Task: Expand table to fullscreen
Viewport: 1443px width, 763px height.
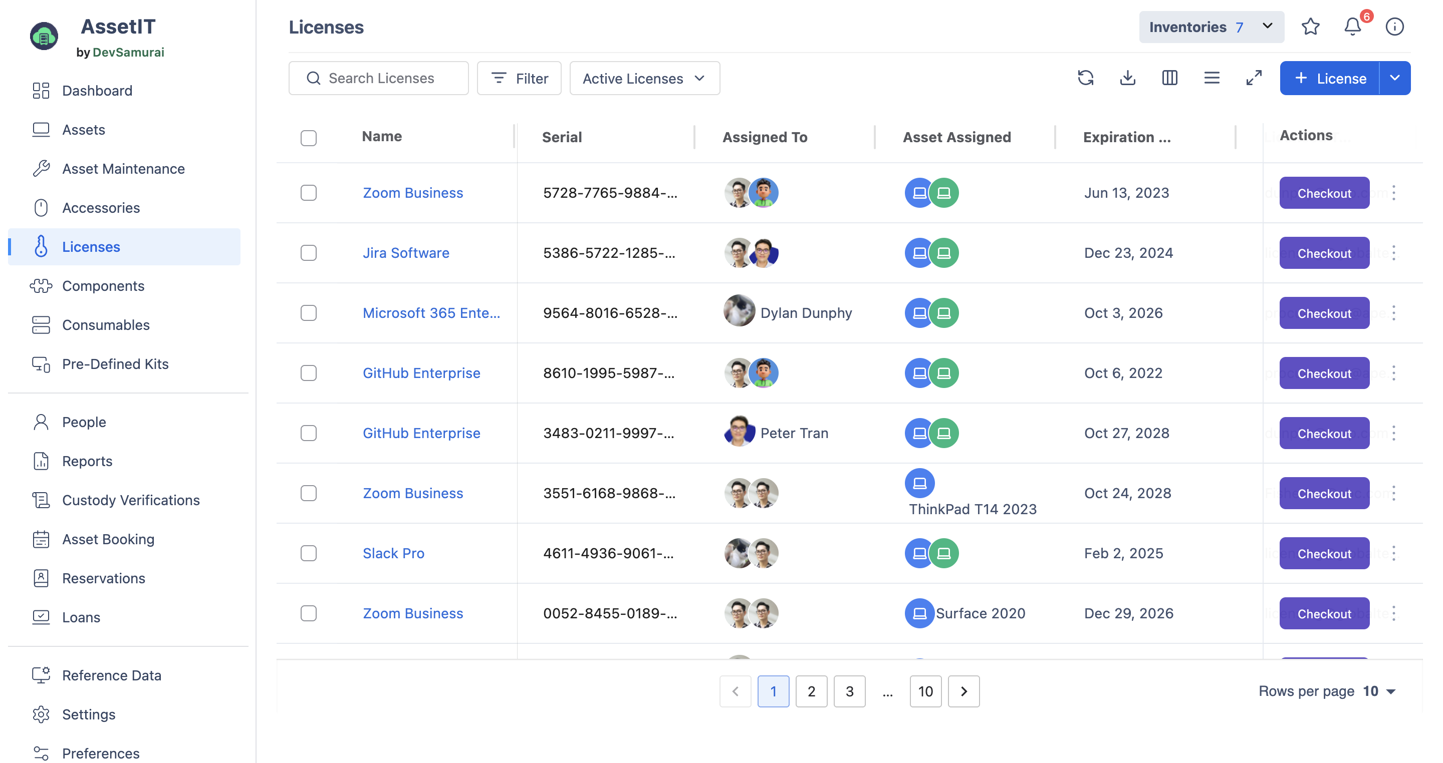Action: pyautogui.click(x=1254, y=78)
